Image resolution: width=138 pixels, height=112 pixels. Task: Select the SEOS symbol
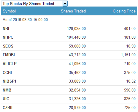(x=8, y=46)
